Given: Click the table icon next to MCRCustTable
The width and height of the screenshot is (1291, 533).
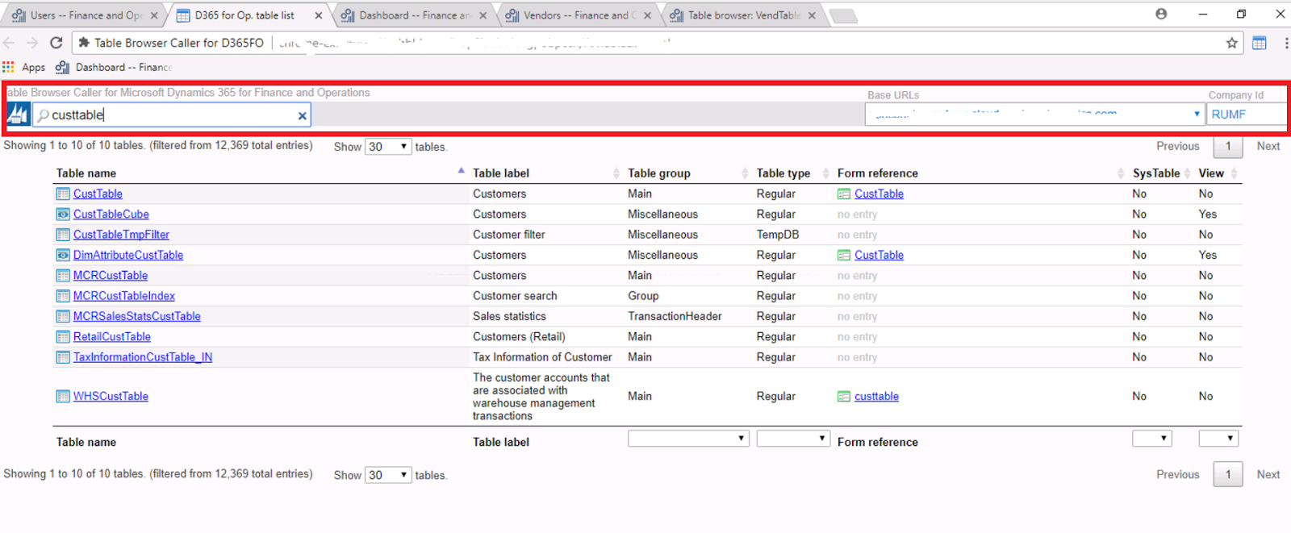Looking at the screenshot, I should (x=63, y=276).
